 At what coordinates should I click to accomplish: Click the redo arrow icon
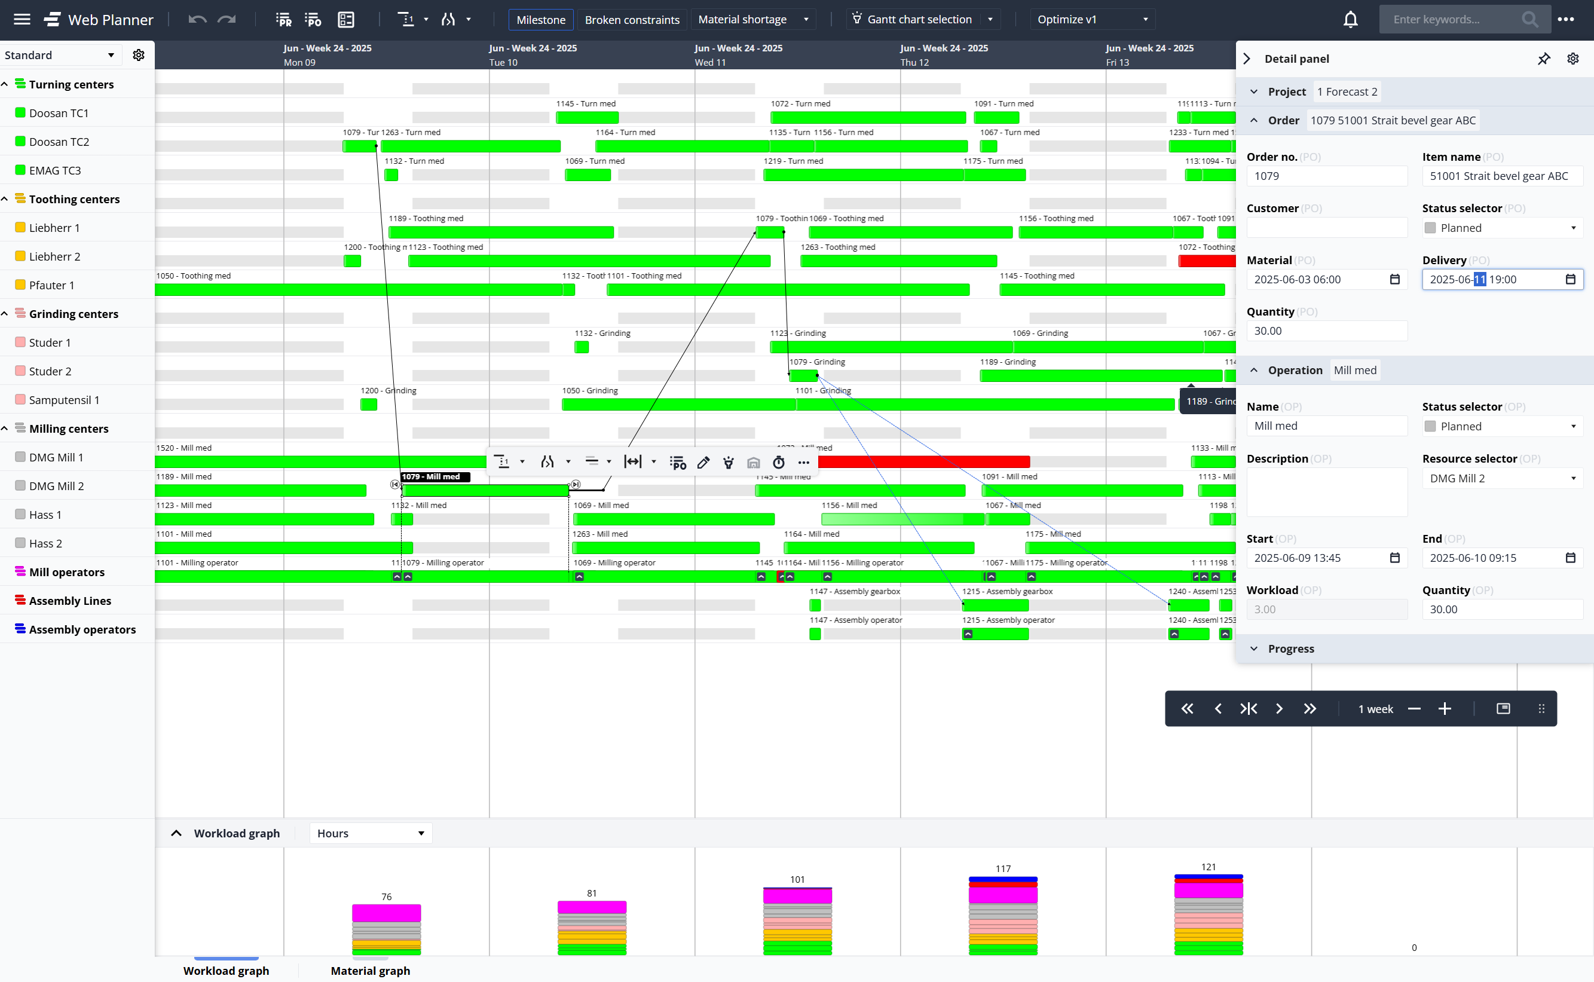[227, 20]
